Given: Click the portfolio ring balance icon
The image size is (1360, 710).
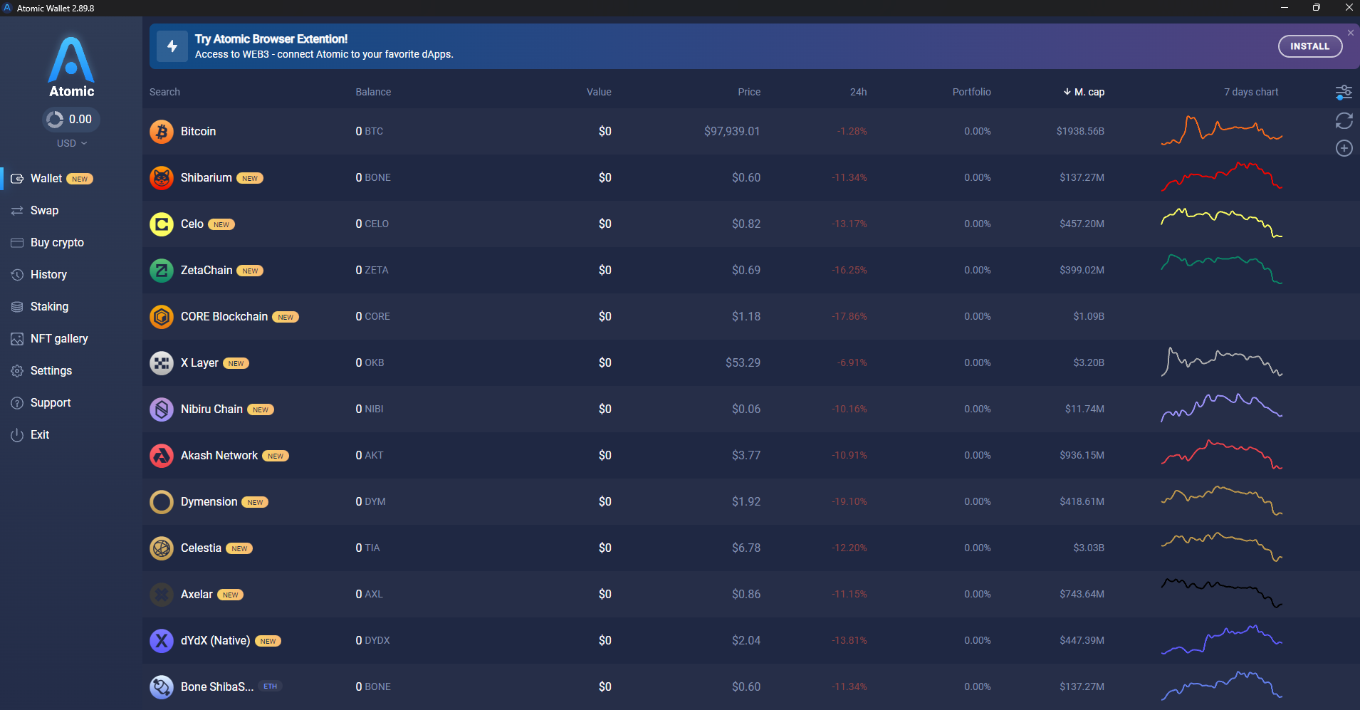Looking at the screenshot, I should point(55,120).
